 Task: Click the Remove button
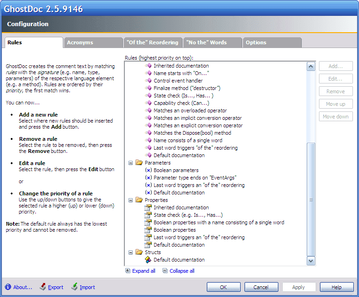pos(336,91)
